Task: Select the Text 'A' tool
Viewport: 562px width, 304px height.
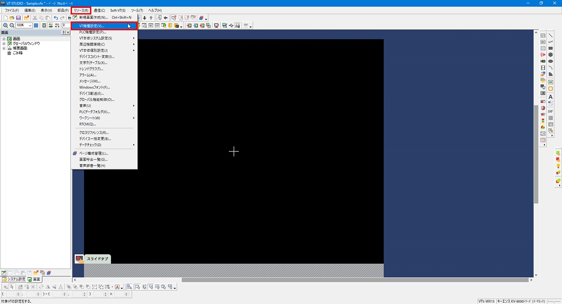Action: [x=551, y=97]
